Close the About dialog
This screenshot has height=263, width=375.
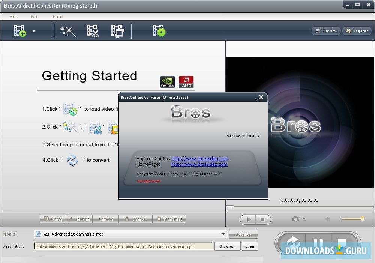tap(261, 97)
